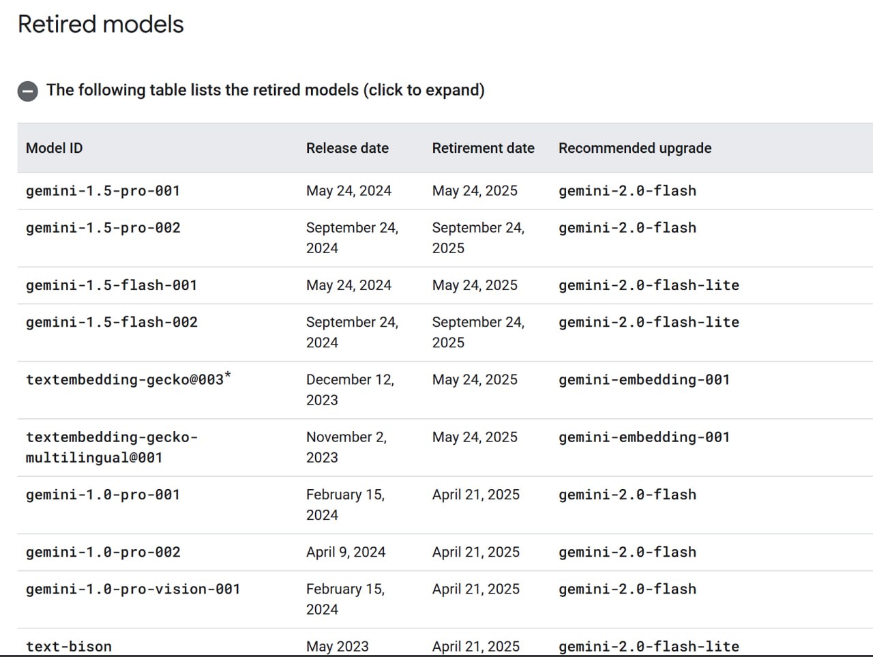Click gemini-embedding-001 upgrade for textembedding-gecko@003 row

pyautogui.click(x=644, y=379)
